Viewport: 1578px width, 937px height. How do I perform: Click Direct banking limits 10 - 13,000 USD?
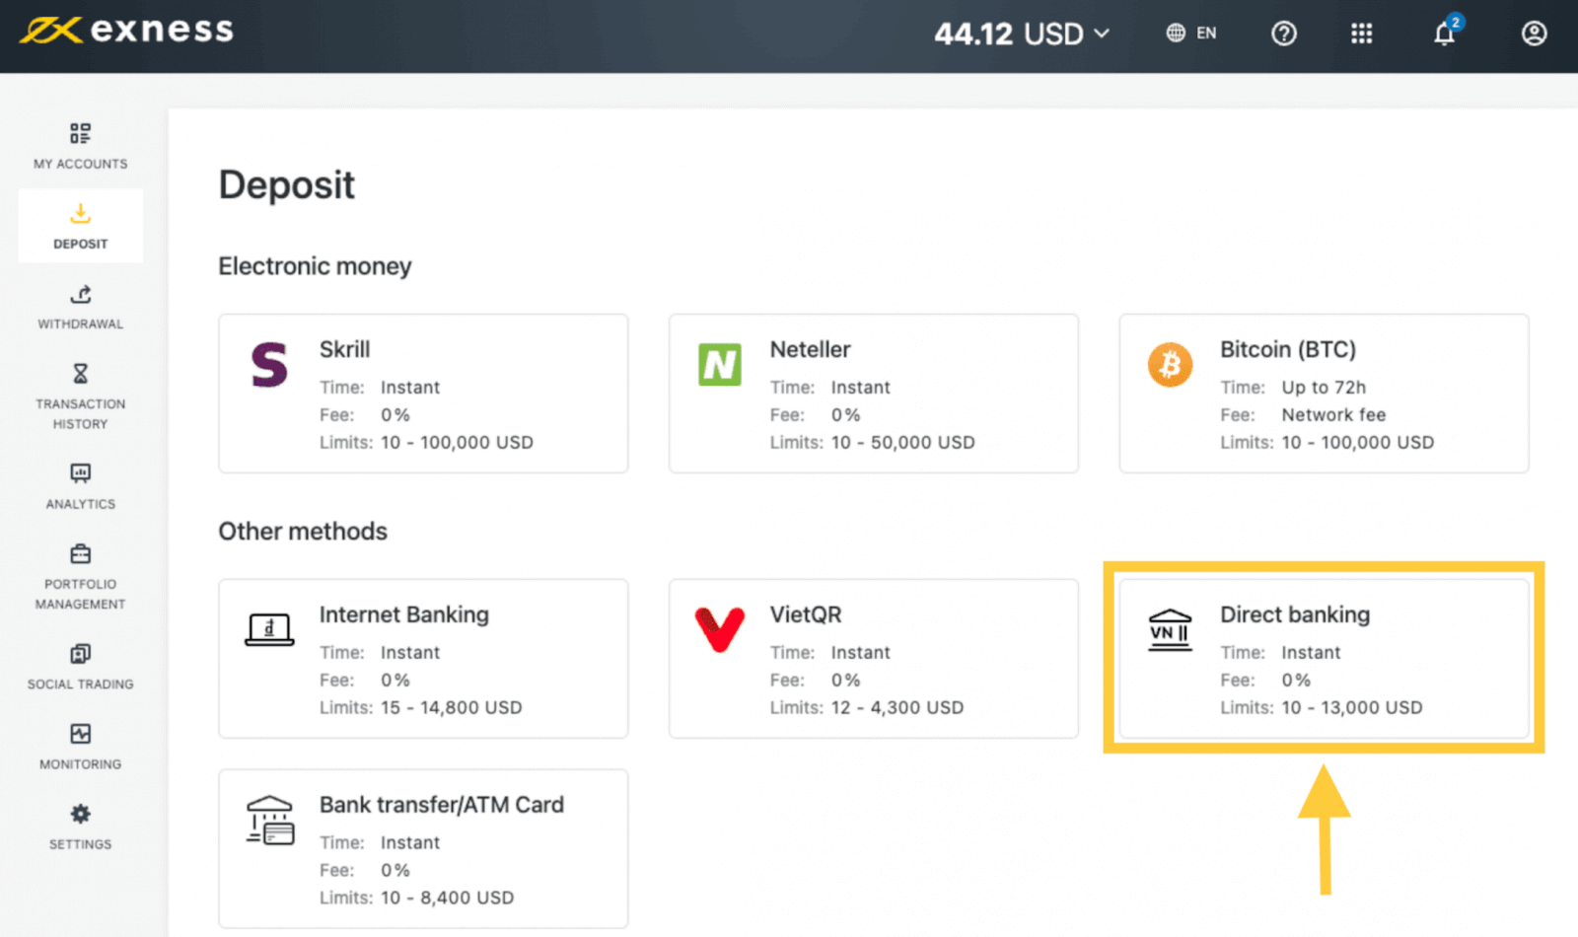coord(1351,707)
